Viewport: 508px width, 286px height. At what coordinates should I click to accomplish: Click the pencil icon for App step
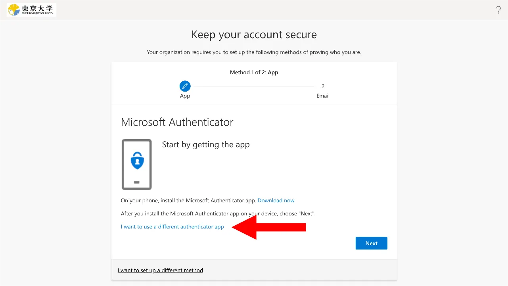pos(185,86)
